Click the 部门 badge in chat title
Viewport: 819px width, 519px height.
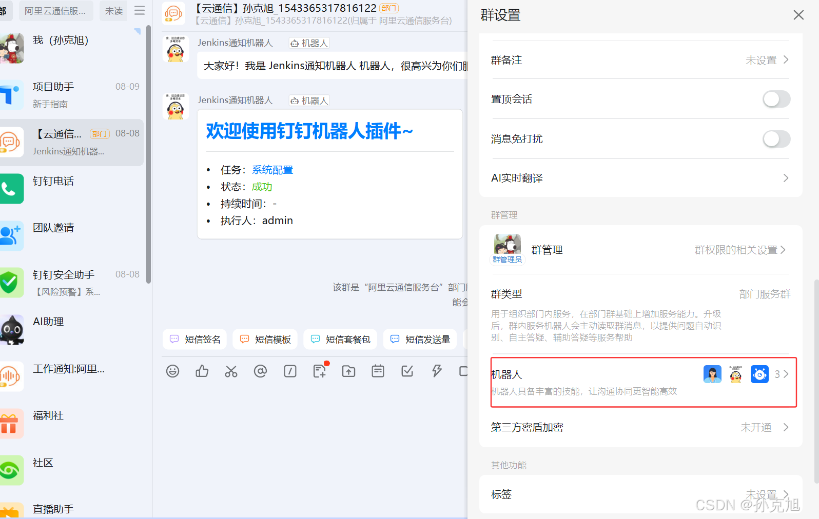[x=389, y=8]
